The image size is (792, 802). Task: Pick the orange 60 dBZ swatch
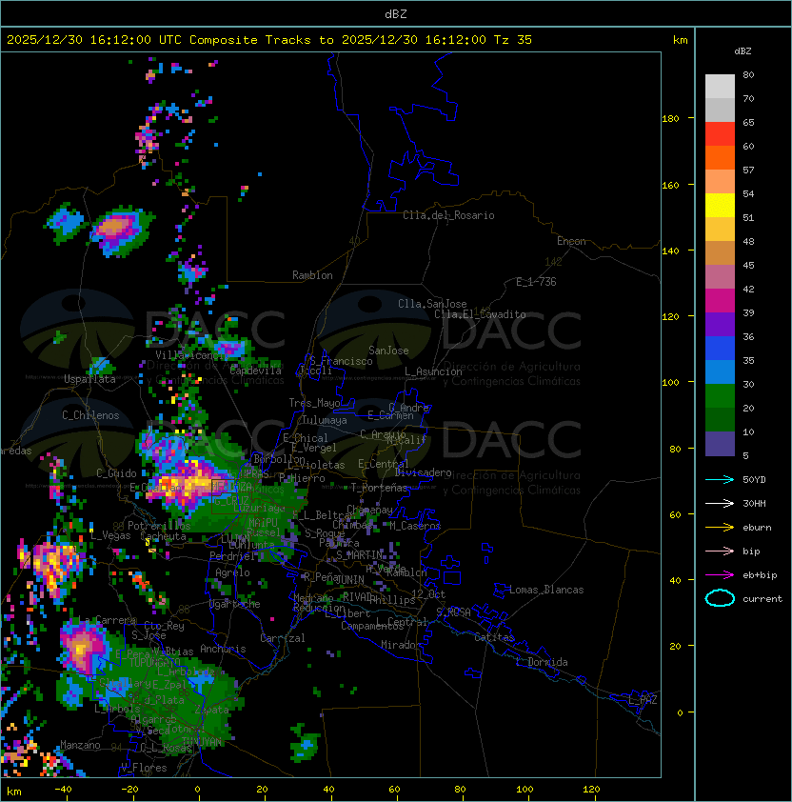(720, 157)
